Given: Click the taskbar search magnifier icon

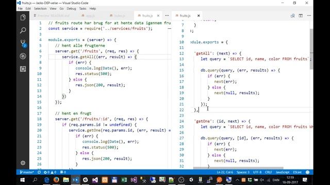Looking at the screenshot, I should pos(35,180).
